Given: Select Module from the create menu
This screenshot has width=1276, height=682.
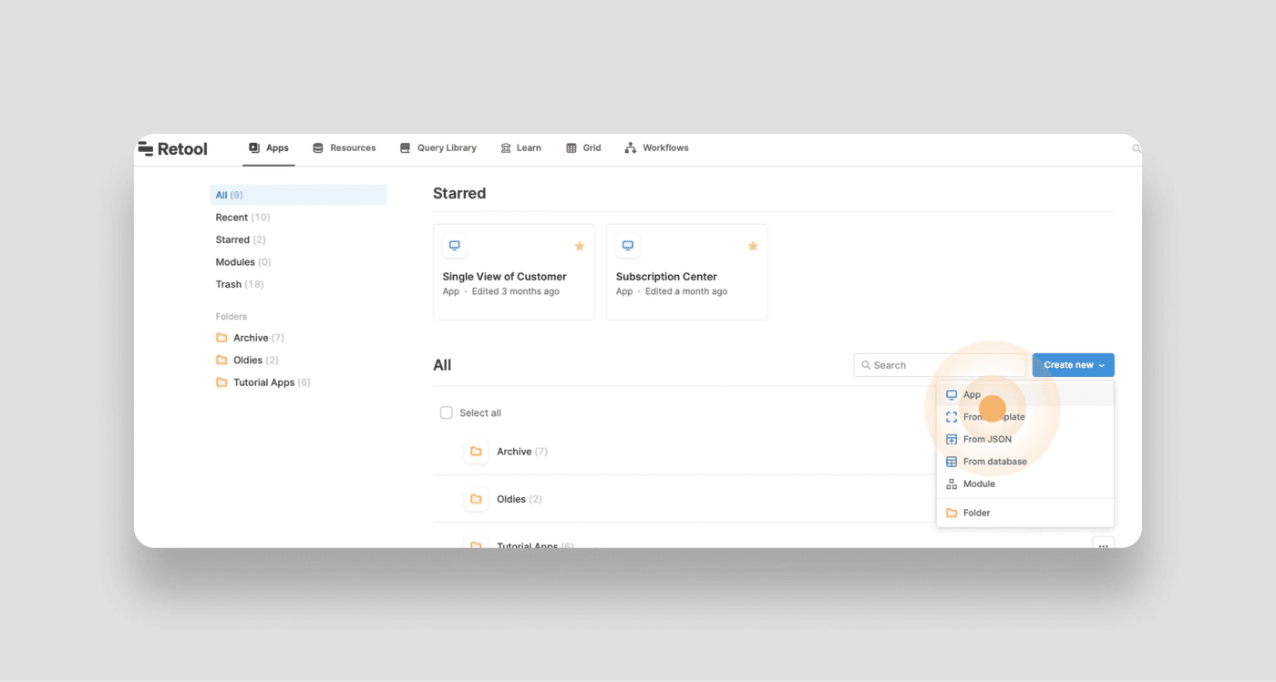Looking at the screenshot, I should pyautogui.click(x=979, y=484).
